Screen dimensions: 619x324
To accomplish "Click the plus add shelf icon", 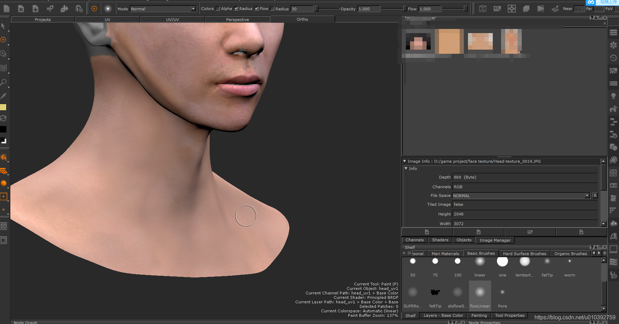I will click(404, 253).
